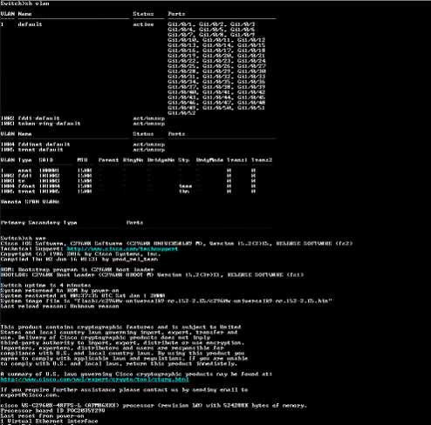Click the 'Remote SPAN VLANs' heading text
Image resolution: width=431 pixels, height=425 pixels.
30,202
